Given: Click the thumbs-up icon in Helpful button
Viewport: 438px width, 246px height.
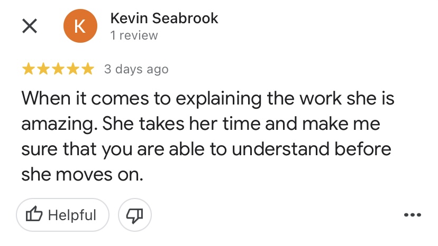Looking at the screenshot, I should tap(34, 214).
